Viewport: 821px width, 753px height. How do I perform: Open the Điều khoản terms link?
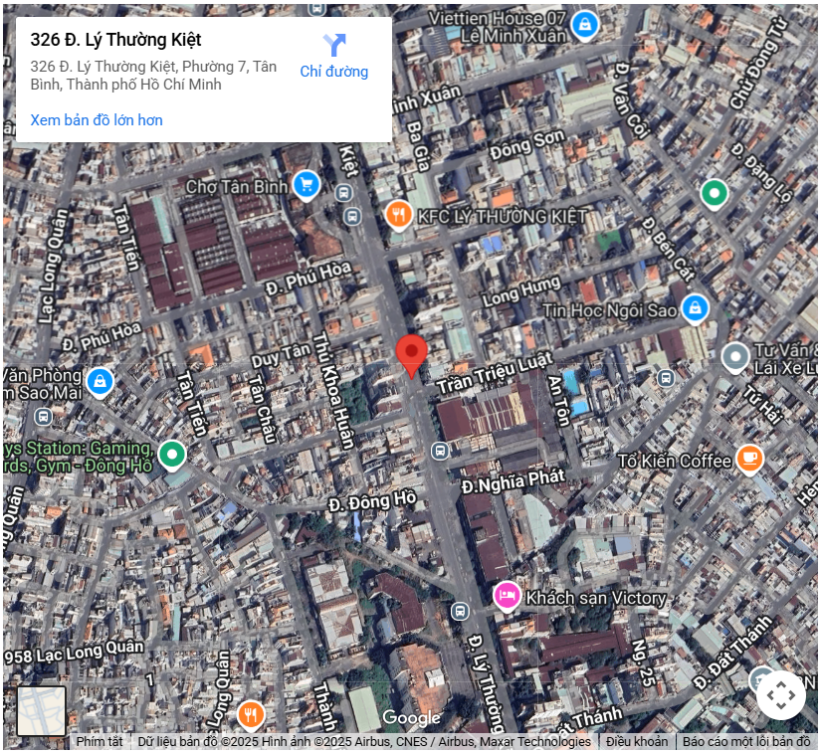click(637, 741)
